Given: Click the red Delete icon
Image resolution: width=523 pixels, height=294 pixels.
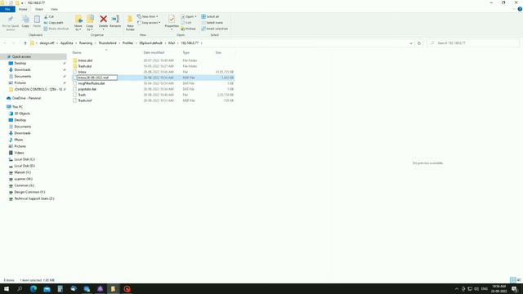Looking at the screenshot, I should pyautogui.click(x=104, y=20).
